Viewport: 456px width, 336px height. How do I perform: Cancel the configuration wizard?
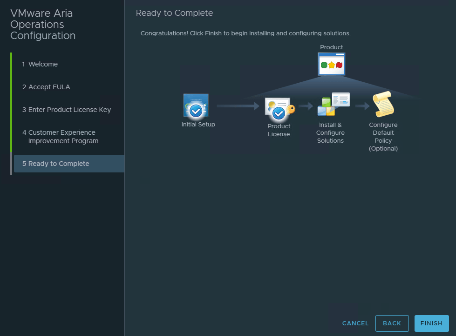355,323
